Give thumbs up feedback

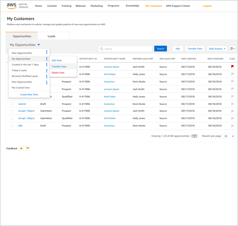coord(21,148)
